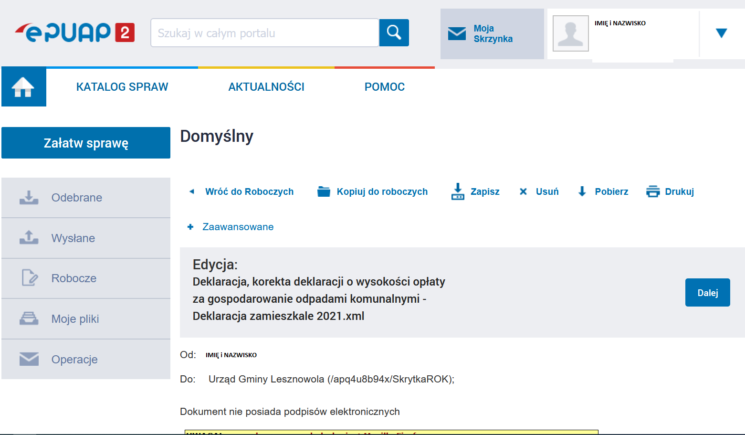
Task: Click the ePUAP2 logo
Action: coord(74,32)
